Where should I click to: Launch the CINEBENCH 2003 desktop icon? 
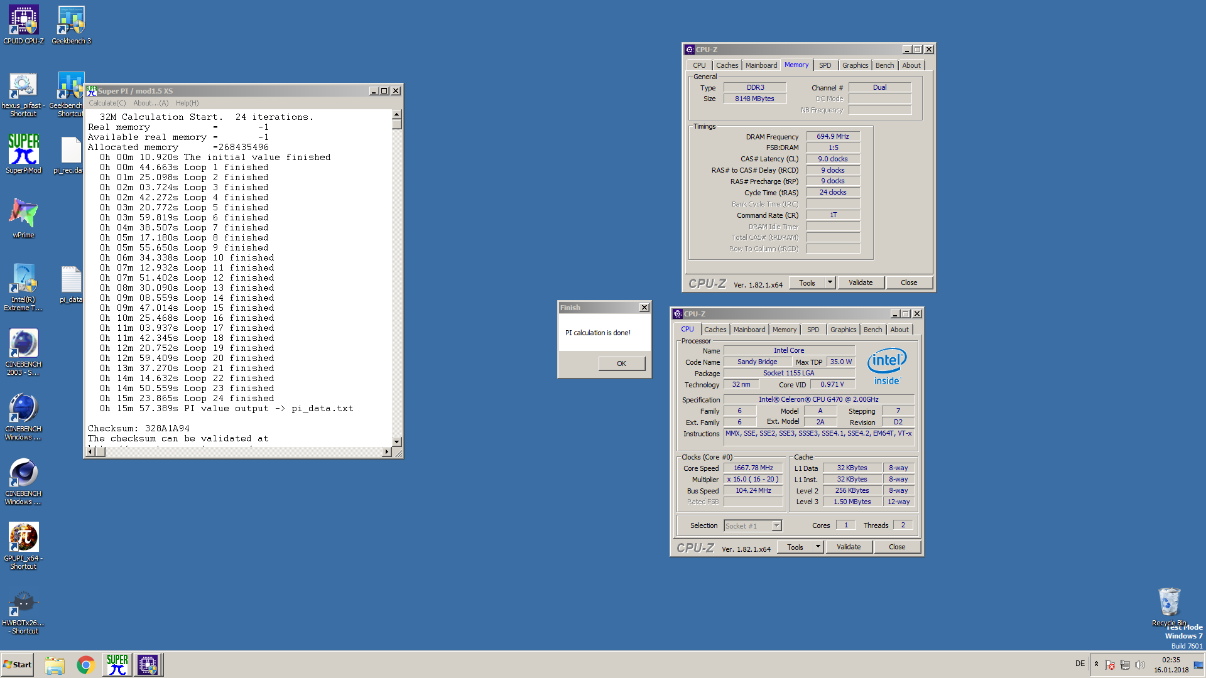coord(23,352)
